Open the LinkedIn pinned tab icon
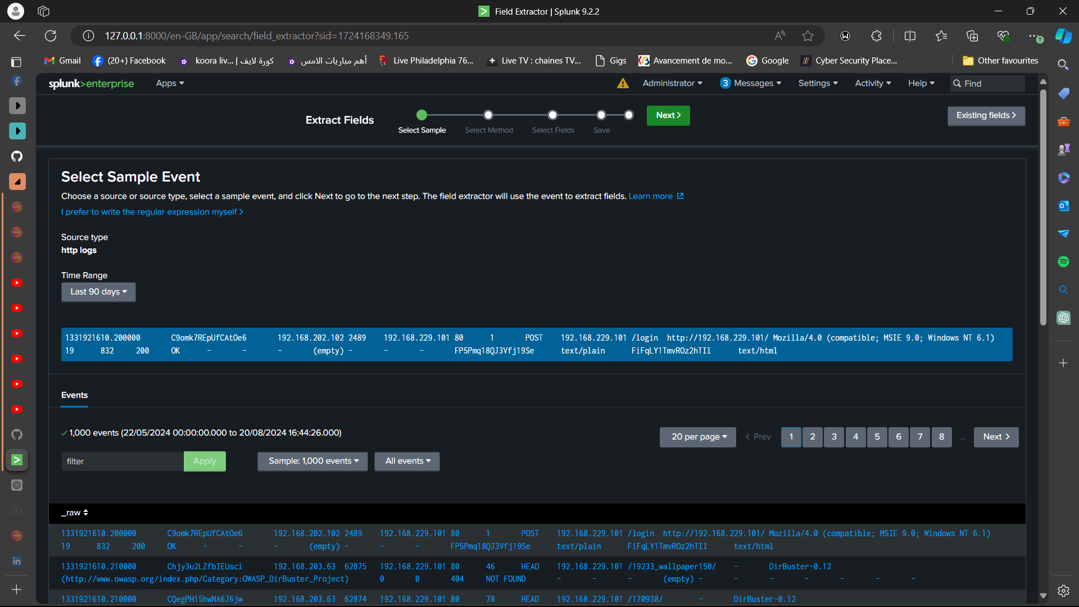Viewport: 1079px width, 607px height. (17, 561)
